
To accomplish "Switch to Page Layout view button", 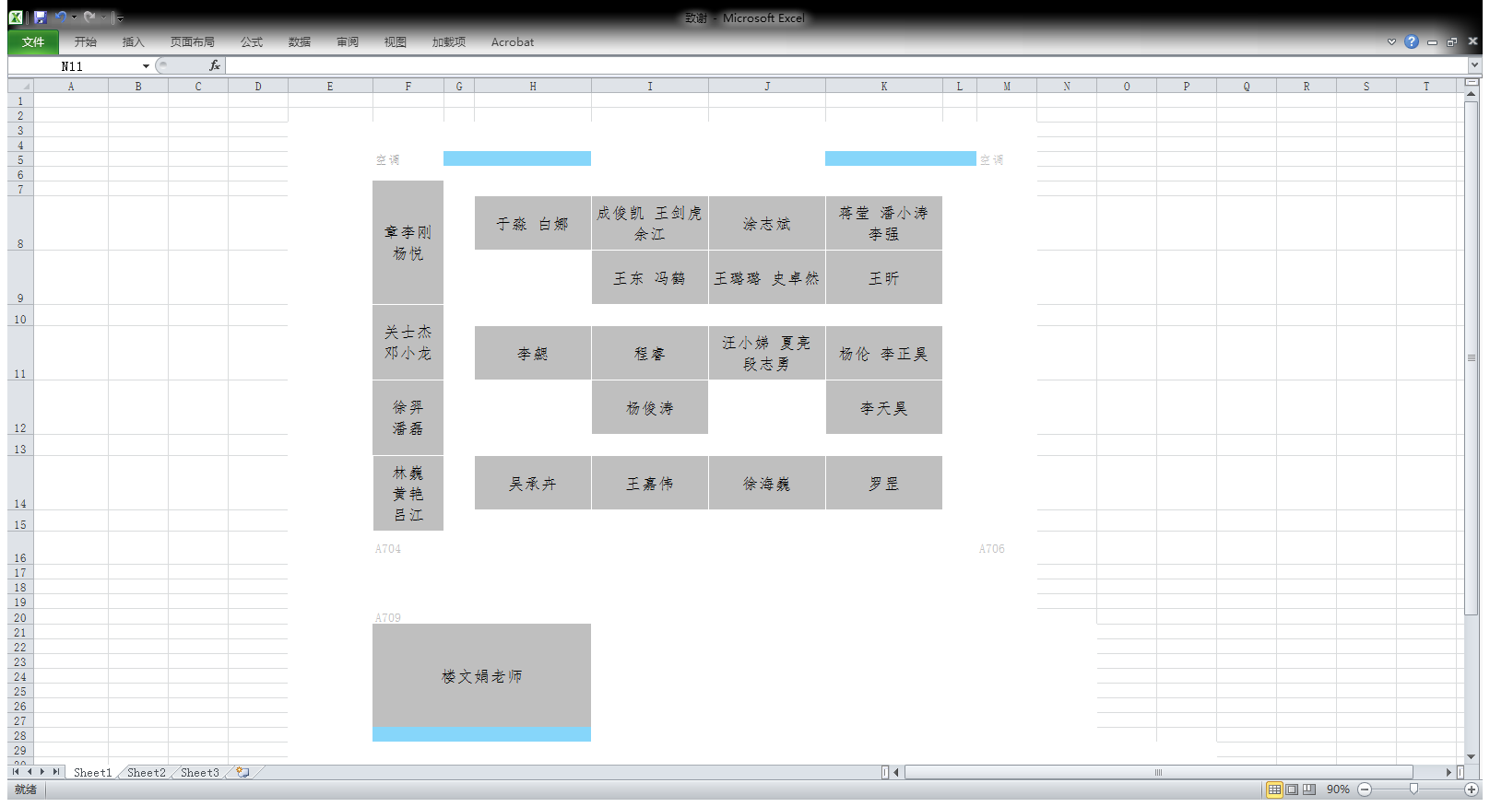I will pos(1292,789).
